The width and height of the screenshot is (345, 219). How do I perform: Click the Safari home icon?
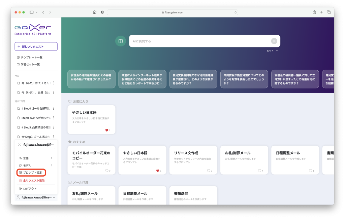pos(95,12)
